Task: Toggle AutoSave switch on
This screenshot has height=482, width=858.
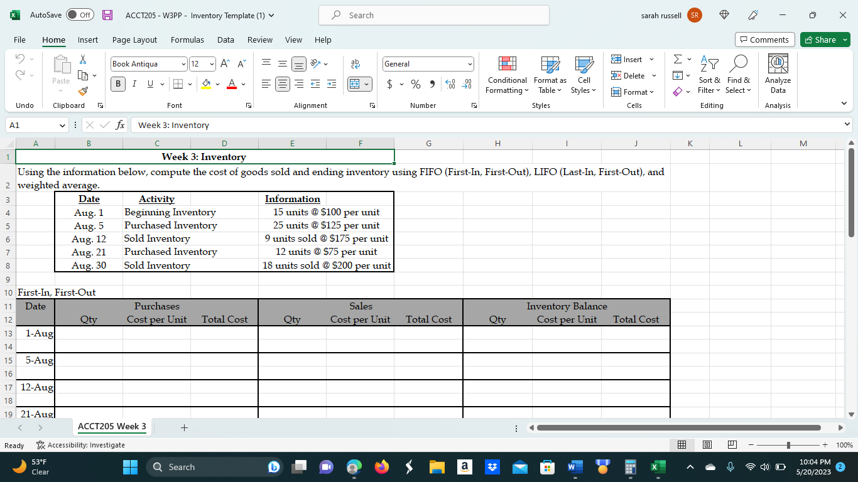Action: click(80, 15)
